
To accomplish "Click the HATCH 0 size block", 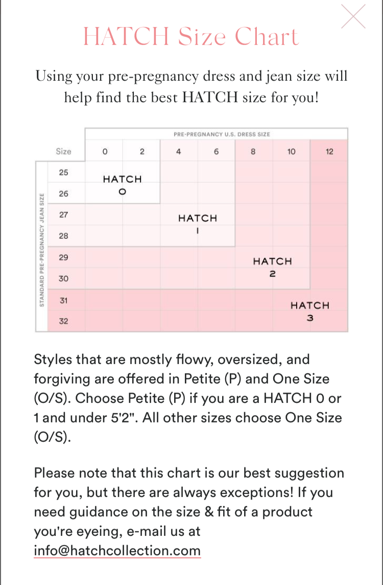I will 122,185.
